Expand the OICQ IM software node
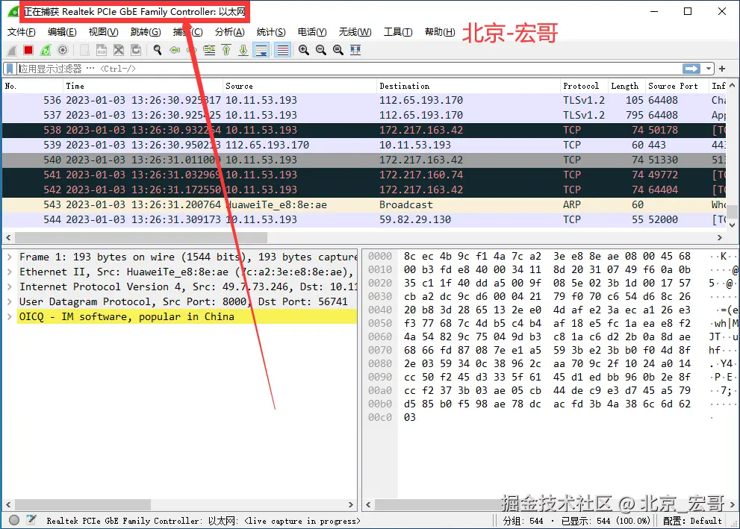 point(10,317)
